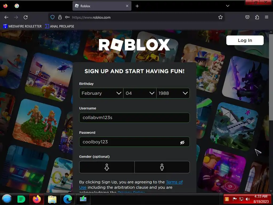273x205 pixels.
Task: Open the Start orb on taskbar
Action: (7, 199)
